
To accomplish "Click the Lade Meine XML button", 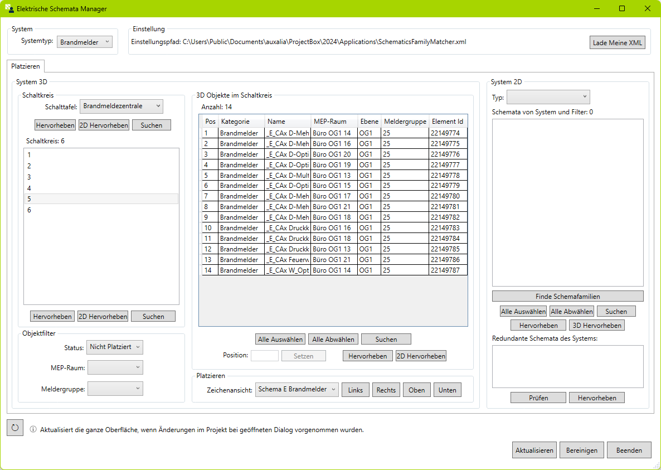I will [618, 43].
